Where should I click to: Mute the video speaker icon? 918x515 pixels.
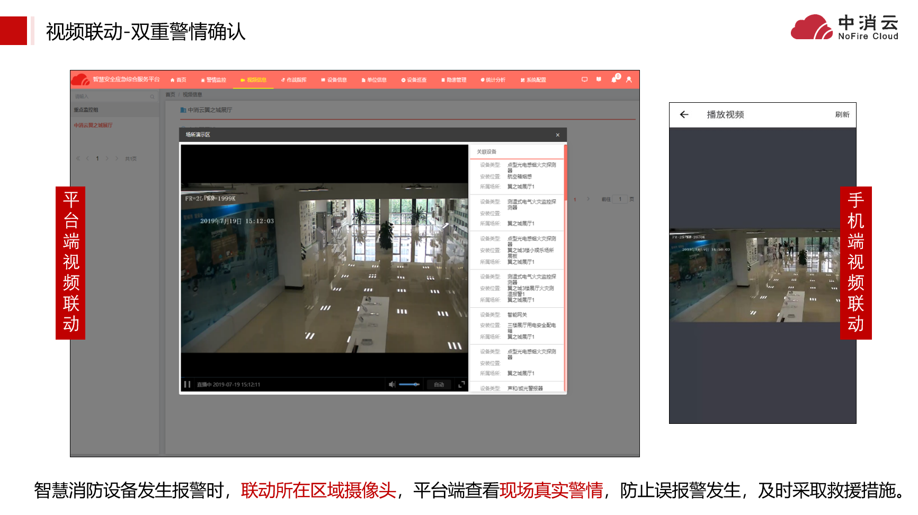(x=391, y=384)
